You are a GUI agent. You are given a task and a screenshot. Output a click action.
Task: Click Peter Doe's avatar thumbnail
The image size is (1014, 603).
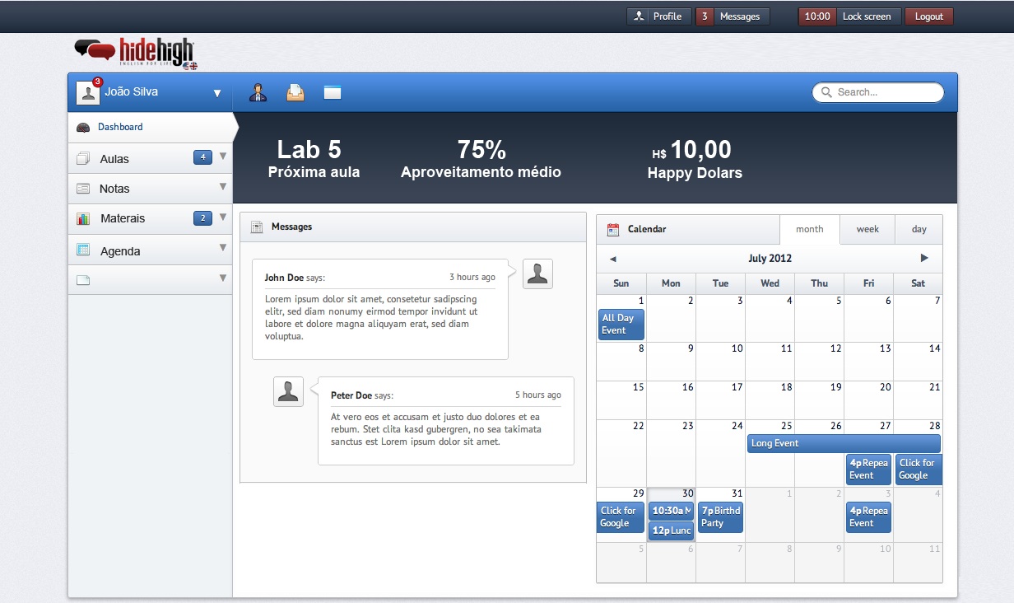[x=288, y=391]
